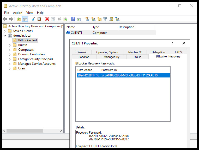This screenshot has width=199, height=150.
Task: Create a new organizational unit icon
Action: pos(99,19)
